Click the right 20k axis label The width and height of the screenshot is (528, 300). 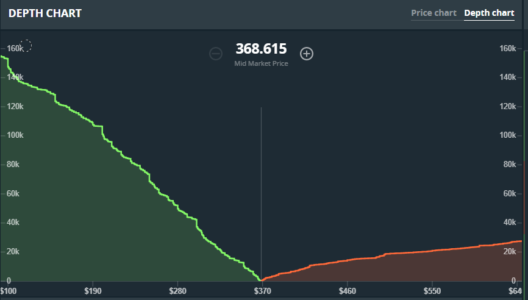click(510, 252)
